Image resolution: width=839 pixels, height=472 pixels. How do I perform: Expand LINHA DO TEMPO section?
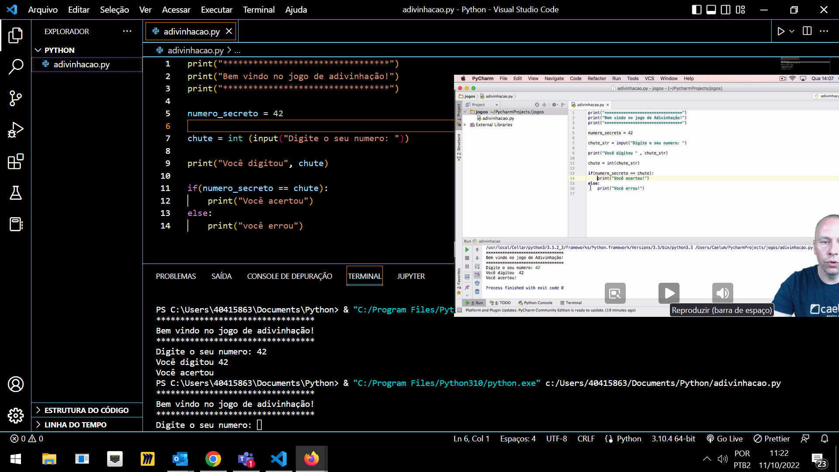[87, 424]
